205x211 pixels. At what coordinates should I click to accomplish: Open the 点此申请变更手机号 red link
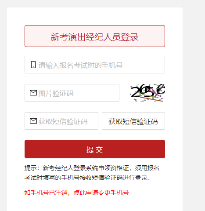click(x=101, y=193)
